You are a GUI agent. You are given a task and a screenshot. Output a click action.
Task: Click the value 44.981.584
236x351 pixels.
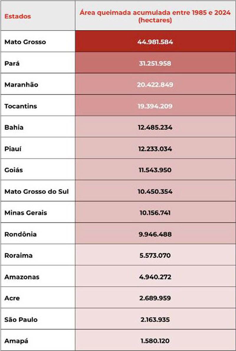tap(155, 42)
